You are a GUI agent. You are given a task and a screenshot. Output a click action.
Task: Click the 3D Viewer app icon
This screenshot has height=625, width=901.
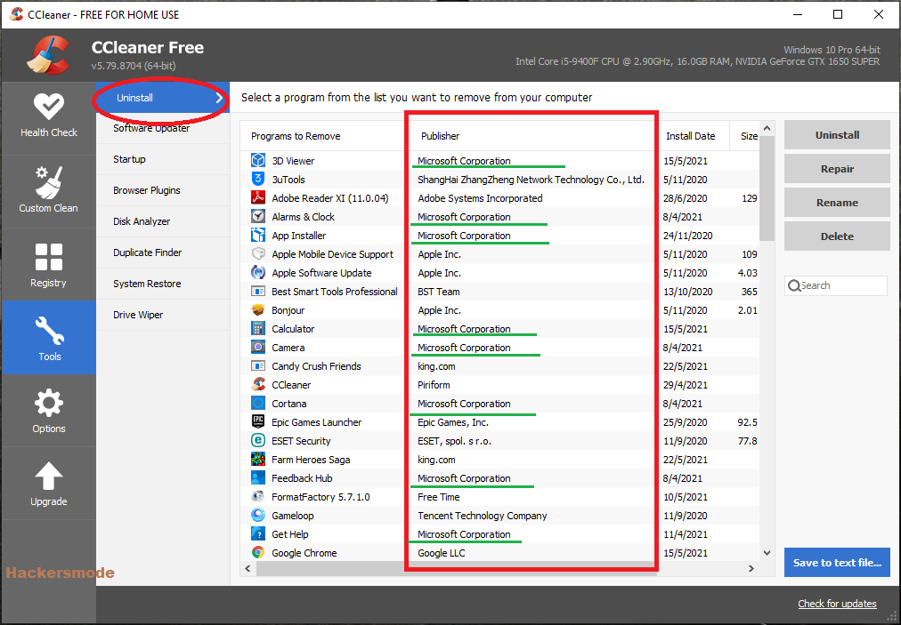pyautogui.click(x=258, y=160)
